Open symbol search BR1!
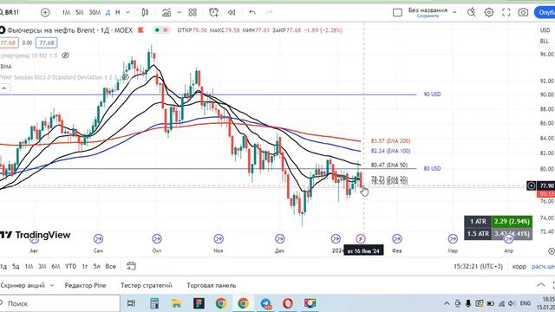Image resolution: width=555 pixels, height=312 pixels. coord(10,12)
